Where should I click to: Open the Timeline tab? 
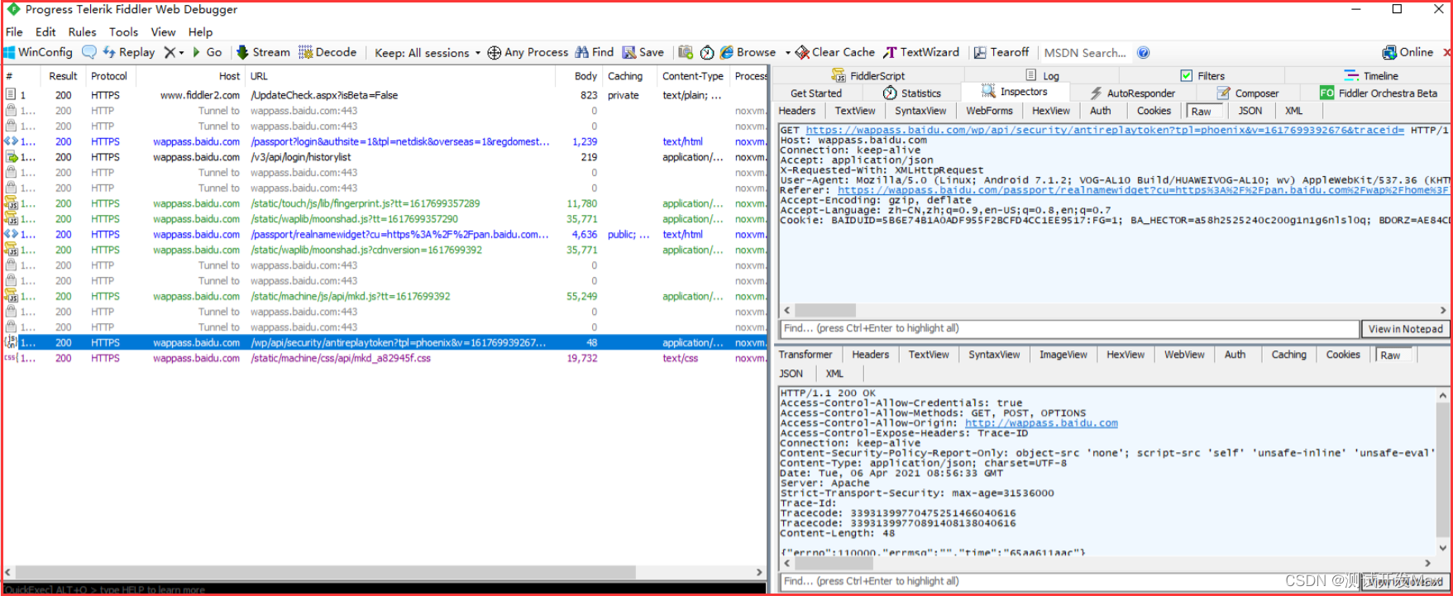click(1371, 75)
